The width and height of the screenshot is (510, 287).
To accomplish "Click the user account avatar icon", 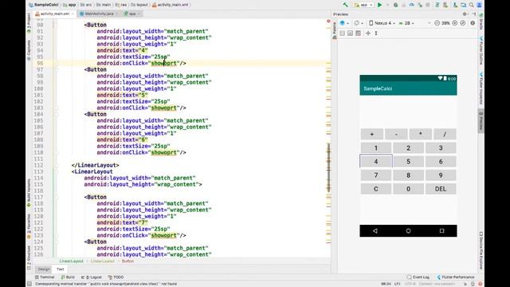I will [x=480, y=5].
